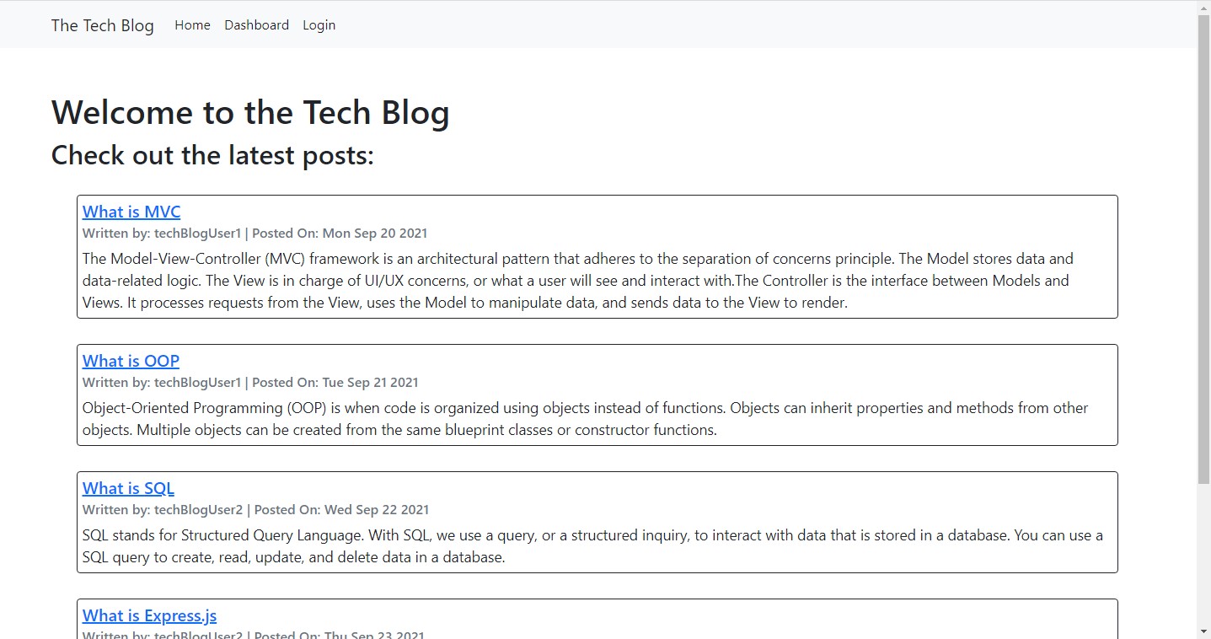Open the What is SQL post
Viewport: 1211px width, 639px height.
click(x=127, y=487)
